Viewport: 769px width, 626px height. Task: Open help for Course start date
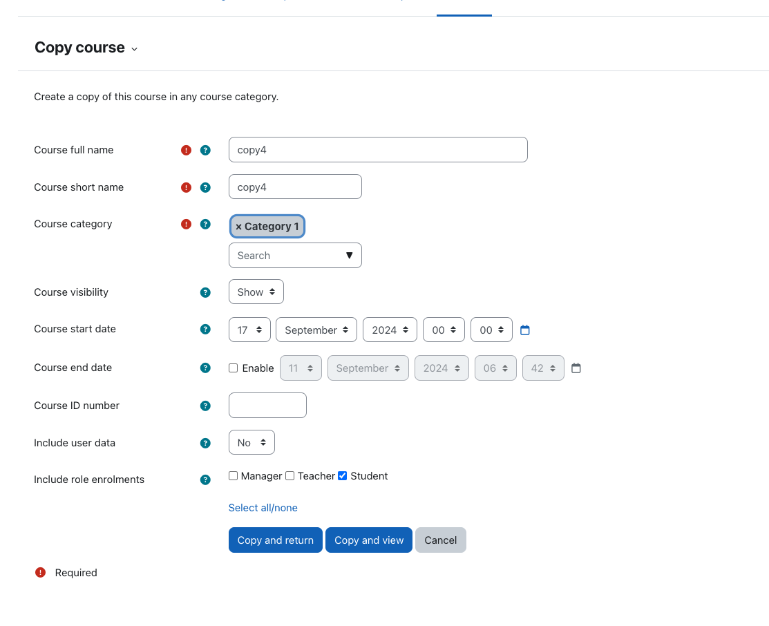tap(205, 329)
